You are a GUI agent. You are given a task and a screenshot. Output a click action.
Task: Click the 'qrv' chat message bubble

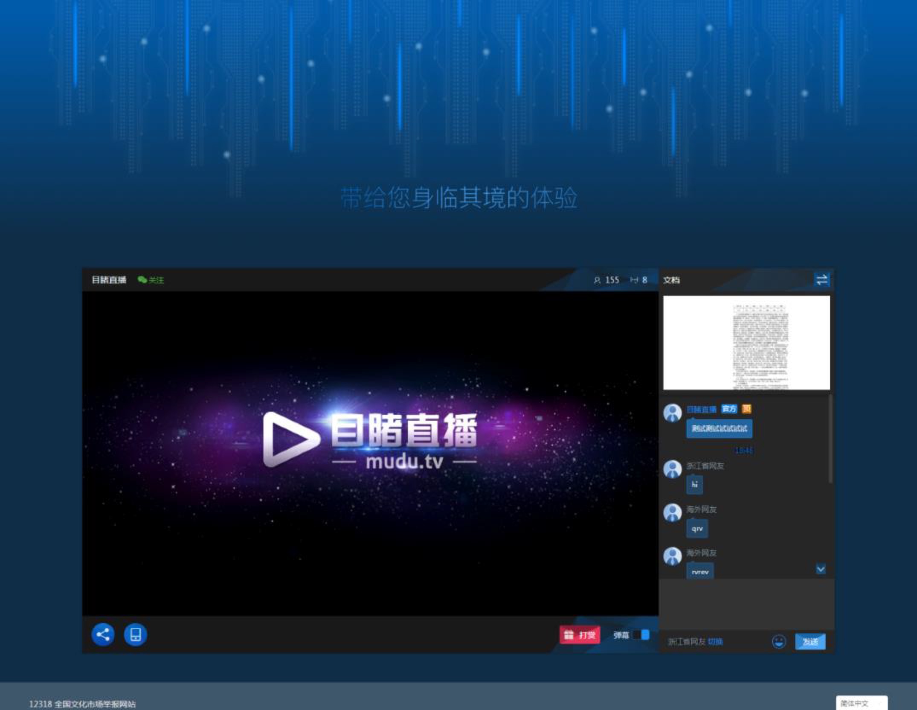coord(697,528)
